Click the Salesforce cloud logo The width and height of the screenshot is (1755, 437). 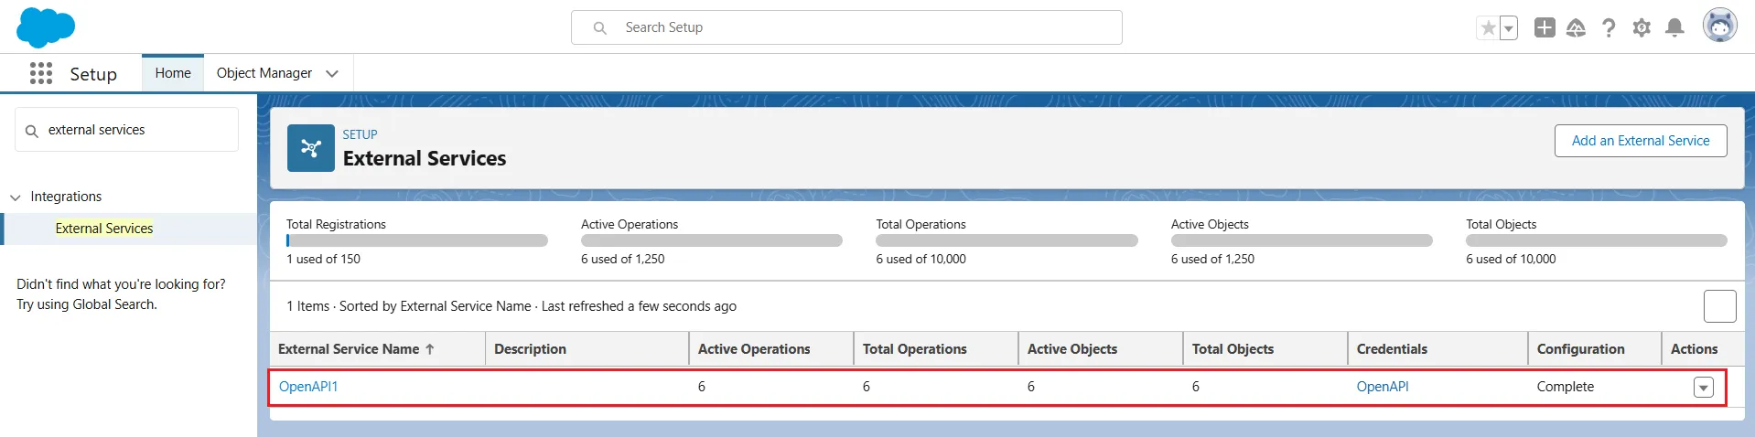[45, 27]
